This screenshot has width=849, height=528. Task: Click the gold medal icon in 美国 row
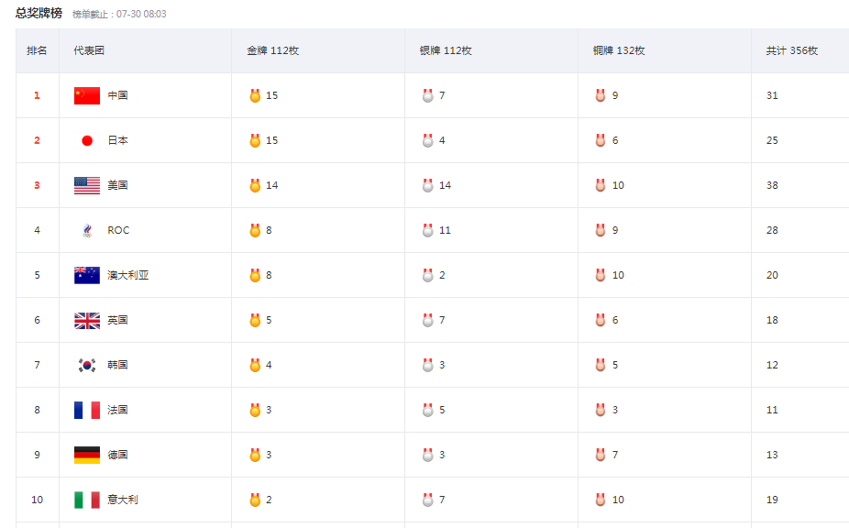click(255, 186)
